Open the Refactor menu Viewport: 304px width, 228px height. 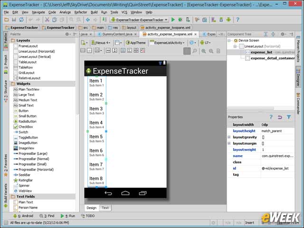[x=81, y=12]
